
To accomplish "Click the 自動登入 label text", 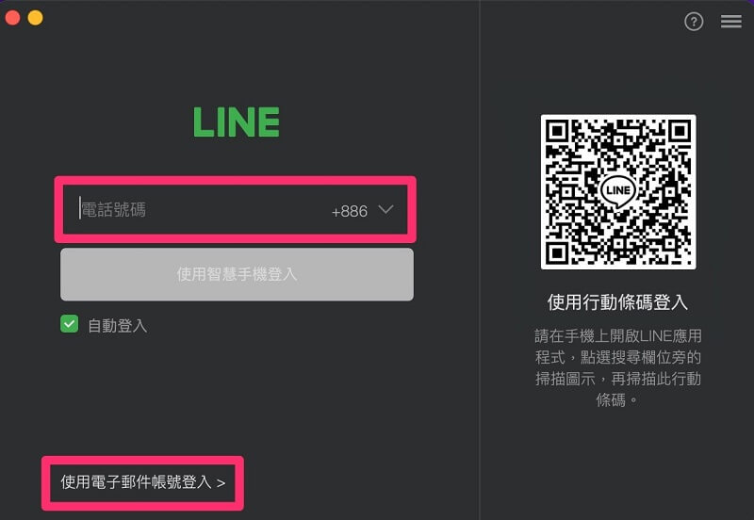I will (x=117, y=326).
